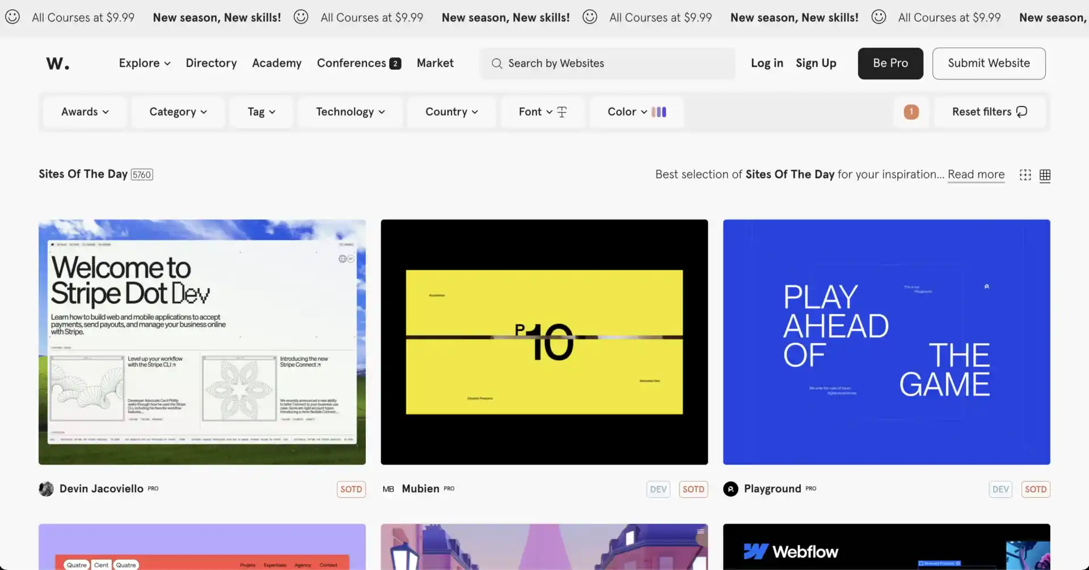
Task: Click the Font typography icon
Action: point(562,112)
